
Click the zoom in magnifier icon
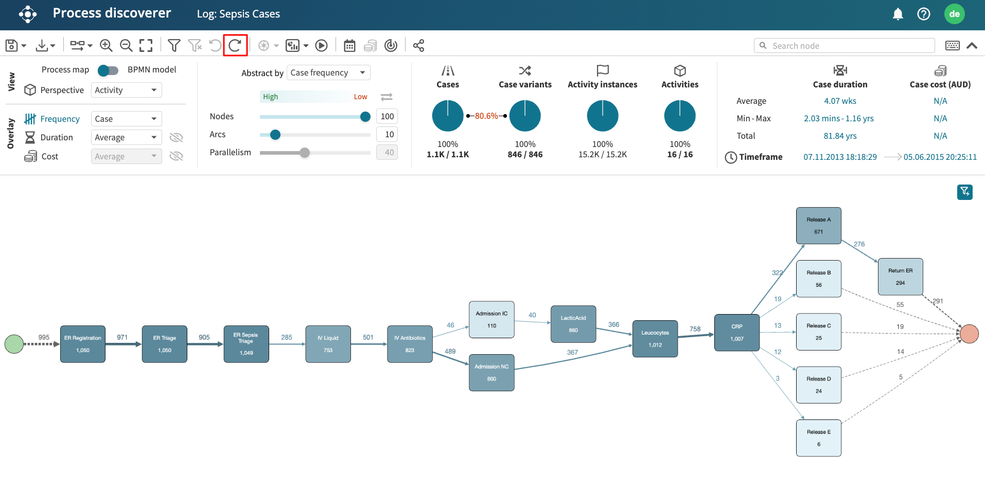pos(106,45)
